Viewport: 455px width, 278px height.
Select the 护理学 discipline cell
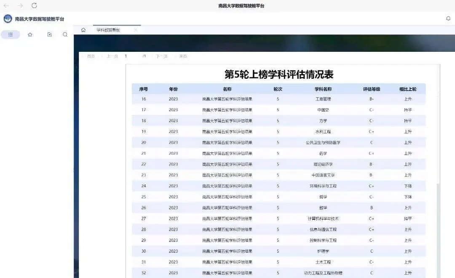(323, 251)
